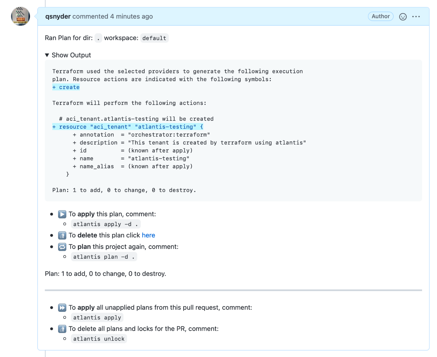
Task: Open the reaction dropdown on the comment header
Action: (x=403, y=16)
